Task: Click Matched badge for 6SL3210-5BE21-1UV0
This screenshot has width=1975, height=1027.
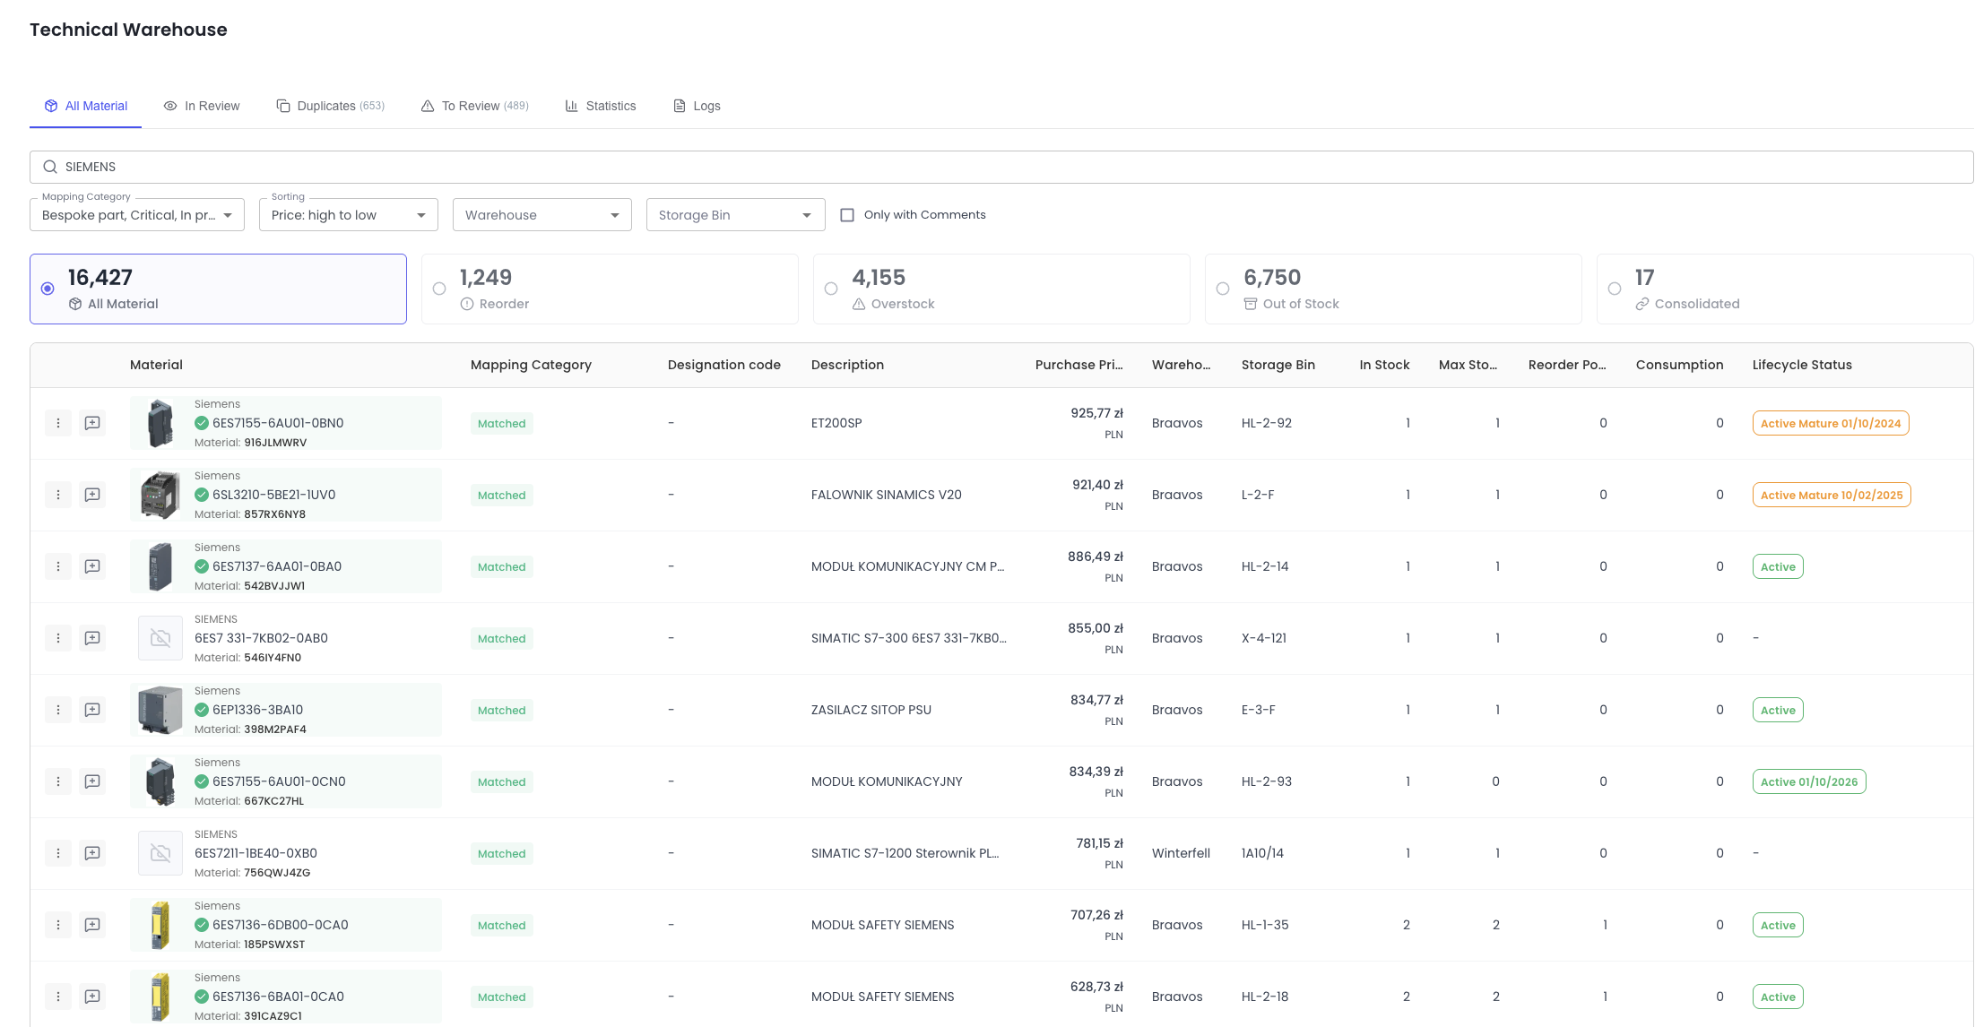Action: click(x=501, y=495)
